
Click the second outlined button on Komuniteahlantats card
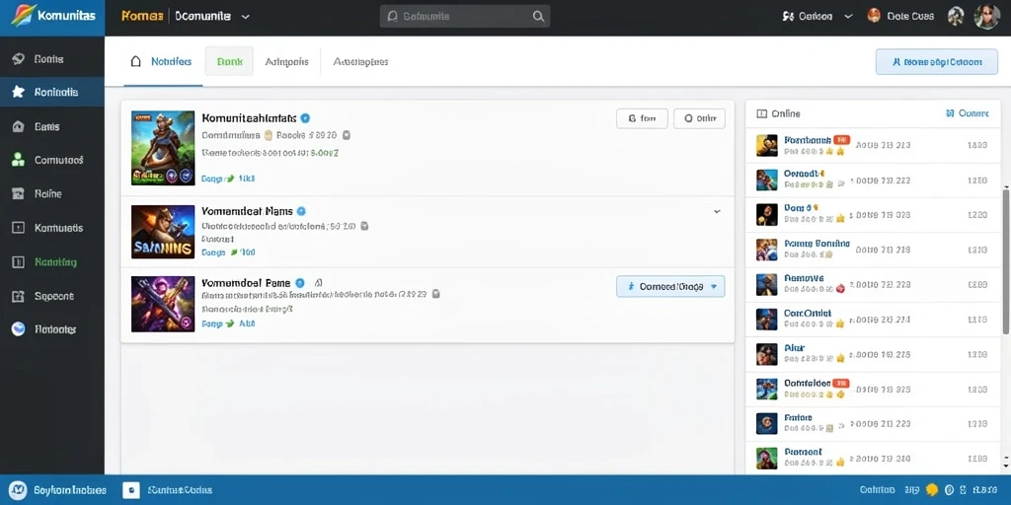[700, 118]
